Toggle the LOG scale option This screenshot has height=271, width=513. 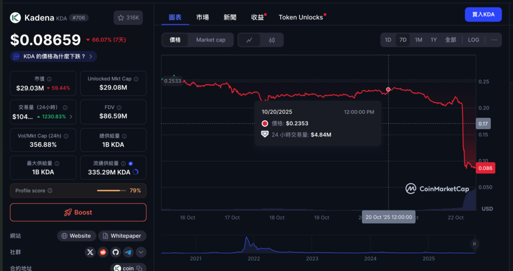[473, 40]
